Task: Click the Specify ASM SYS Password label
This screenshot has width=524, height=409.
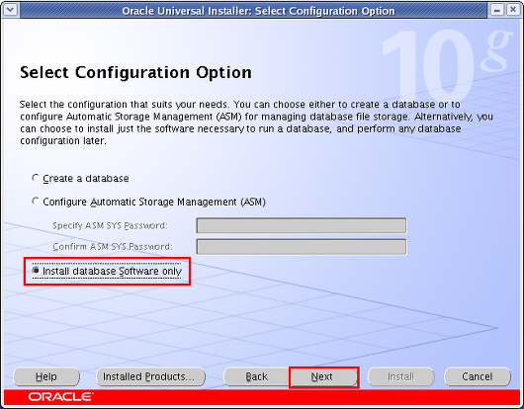Action: coord(110,225)
